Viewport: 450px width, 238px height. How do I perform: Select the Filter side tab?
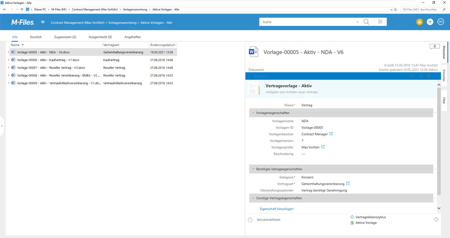point(444,100)
